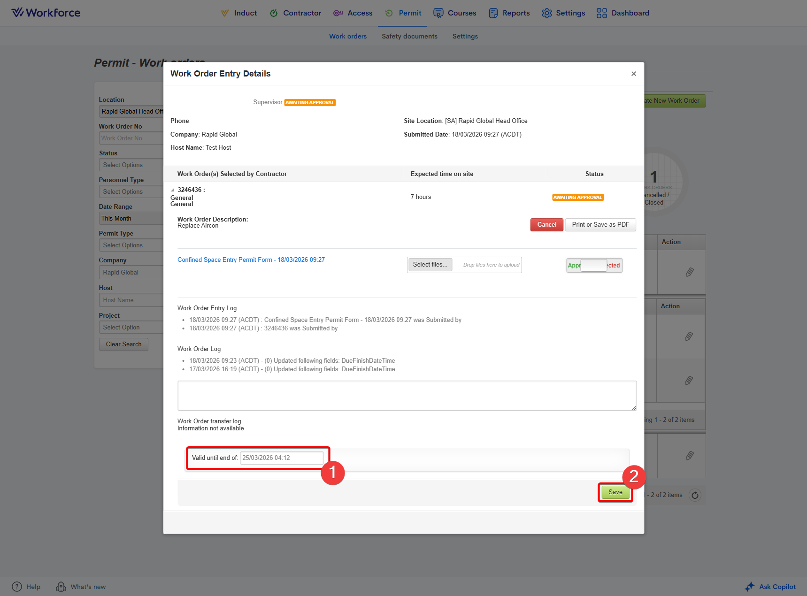Close the Work Order Entry Details dialog
Screen dimensions: 807x596
[633, 74]
